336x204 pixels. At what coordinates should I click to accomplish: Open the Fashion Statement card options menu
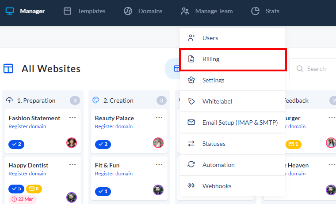pos(73,118)
